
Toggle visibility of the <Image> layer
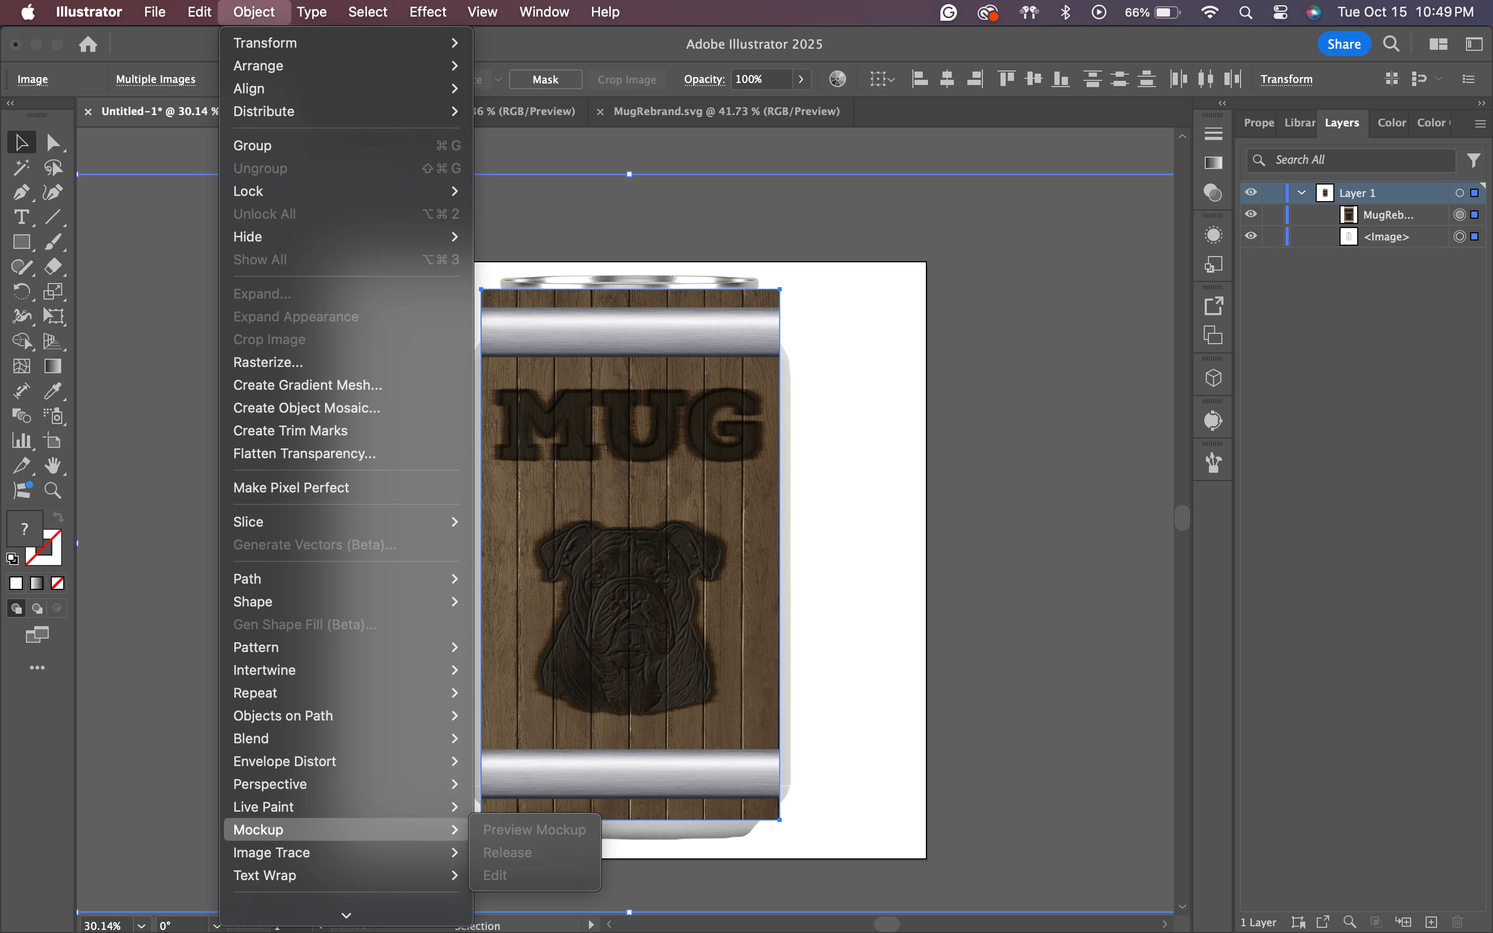[1250, 236]
